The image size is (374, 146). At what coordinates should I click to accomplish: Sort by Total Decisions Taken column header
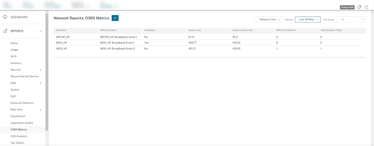(x=331, y=30)
